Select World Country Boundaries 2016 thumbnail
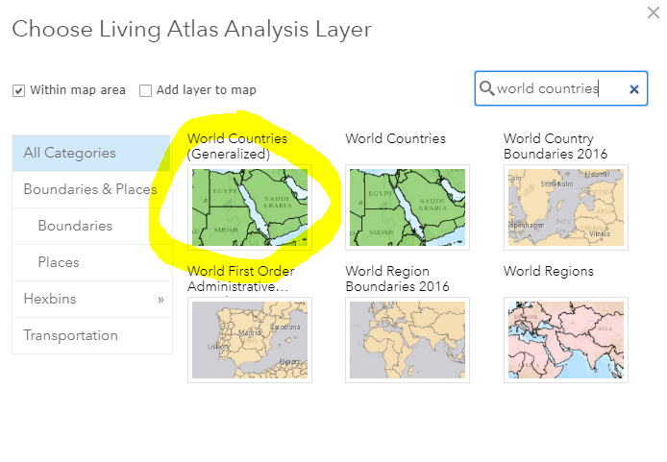667x462 pixels. point(566,207)
